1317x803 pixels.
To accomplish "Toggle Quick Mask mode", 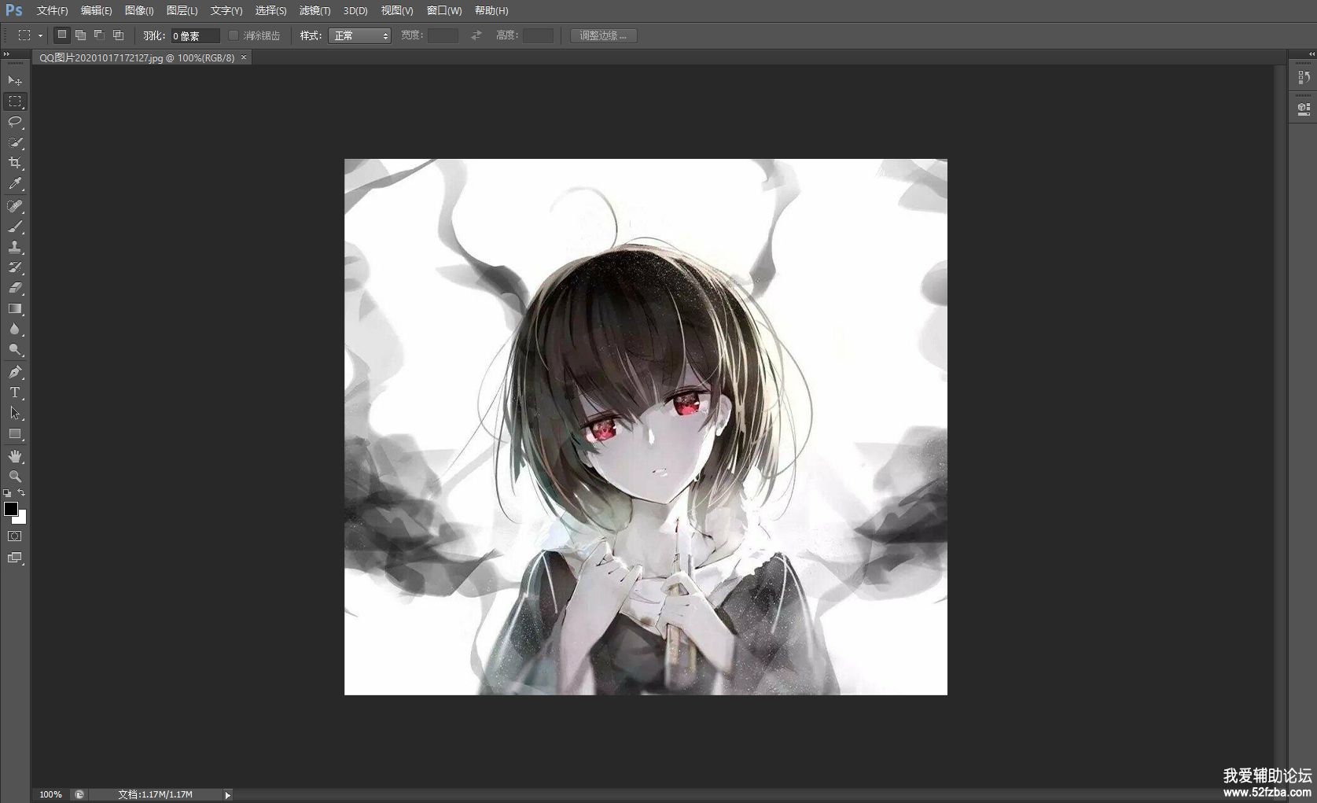I will pyautogui.click(x=15, y=536).
